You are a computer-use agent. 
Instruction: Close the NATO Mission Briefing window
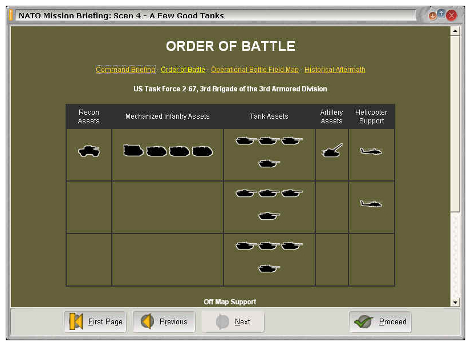[451, 15]
